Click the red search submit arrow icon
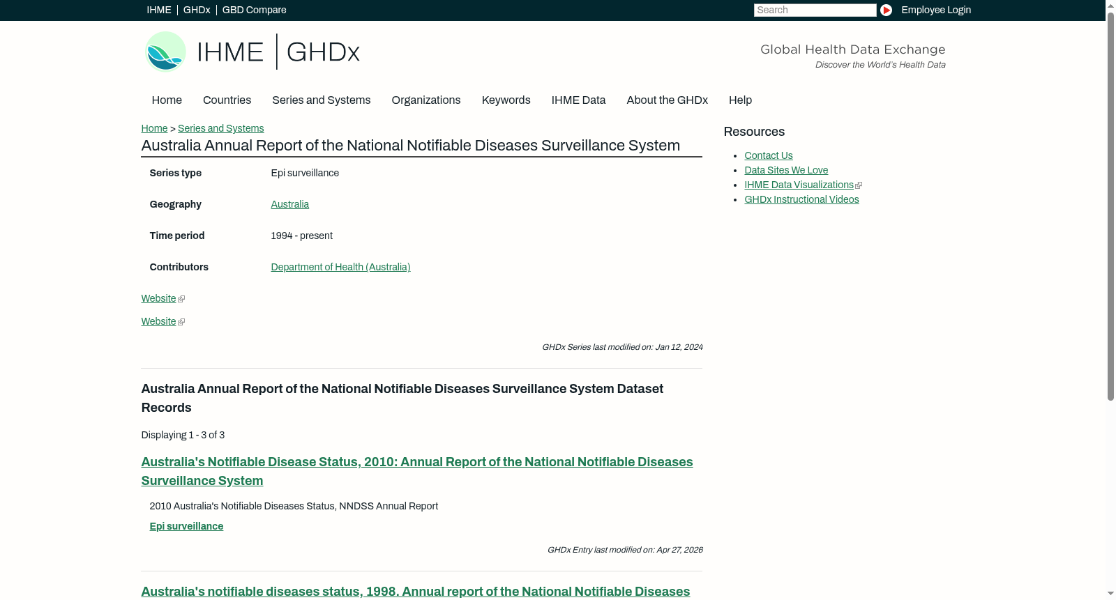The height and width of the screenshot is (600, 1116). (x=886, y=10)
